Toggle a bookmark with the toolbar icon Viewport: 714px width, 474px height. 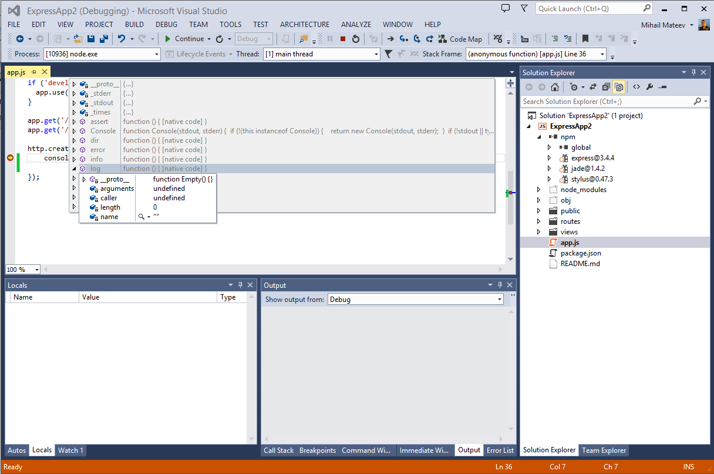coord(585,39)
